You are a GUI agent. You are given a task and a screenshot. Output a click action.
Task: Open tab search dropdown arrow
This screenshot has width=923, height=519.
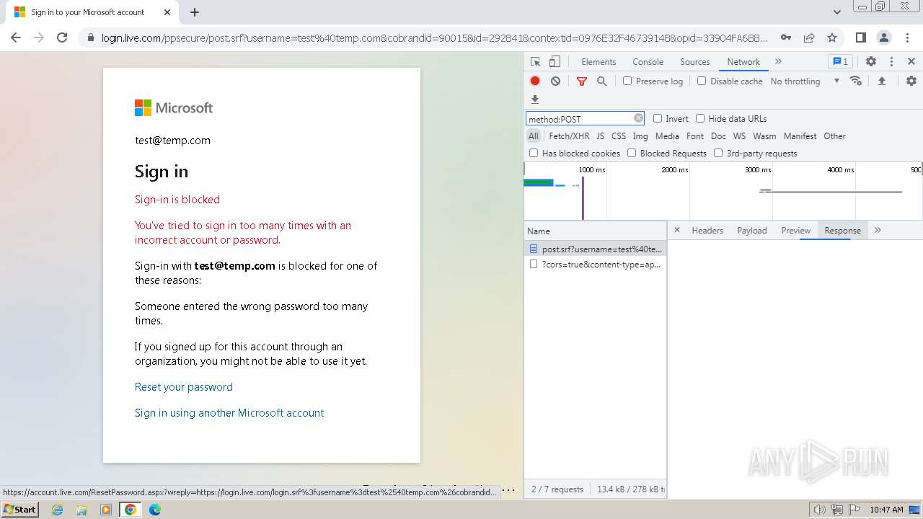click(x=836, y=12)
